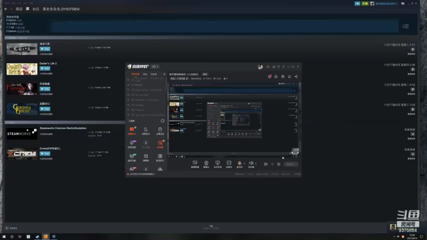Image resolution: width=427 pixels, height=240 pixels.
Task: Move She Will Punish Them to queue top
Action: 413,90
